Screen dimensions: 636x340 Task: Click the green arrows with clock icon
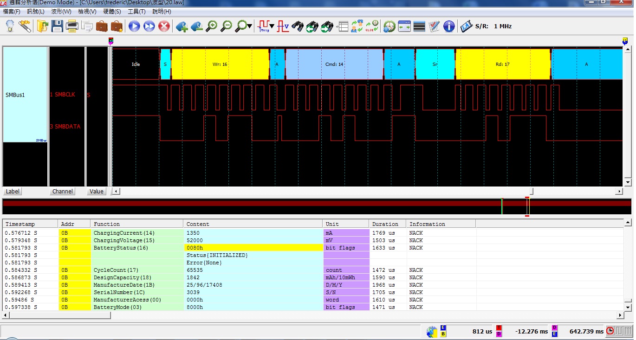[372, 26]
